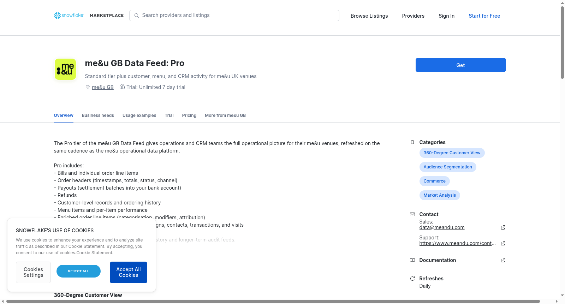The width and height of the screenshot is (565, 304).
Task: Click the me&u app logo thumbnail
Action: click(x=65, y=69)
